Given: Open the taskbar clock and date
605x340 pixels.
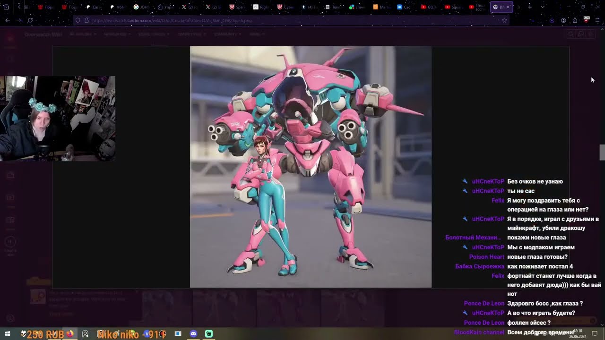Looking at the screenshot, I should pos(578,334).
